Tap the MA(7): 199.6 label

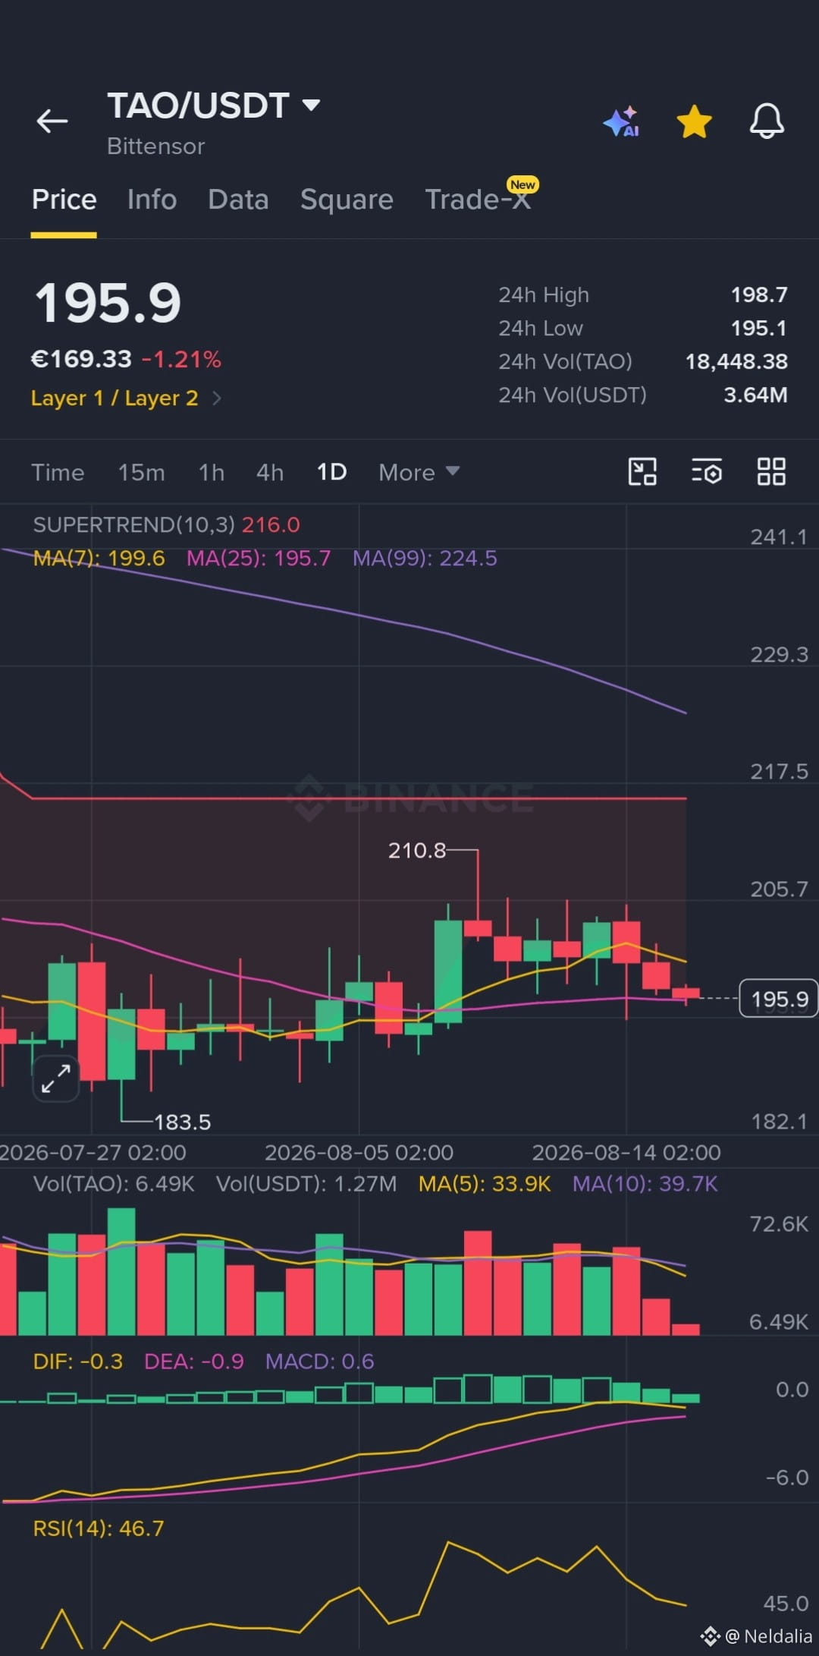tap(99, 559)
